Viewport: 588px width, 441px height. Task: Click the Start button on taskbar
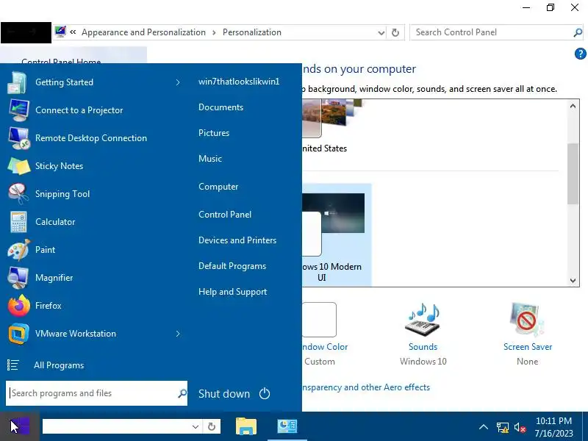pos(20,426)
